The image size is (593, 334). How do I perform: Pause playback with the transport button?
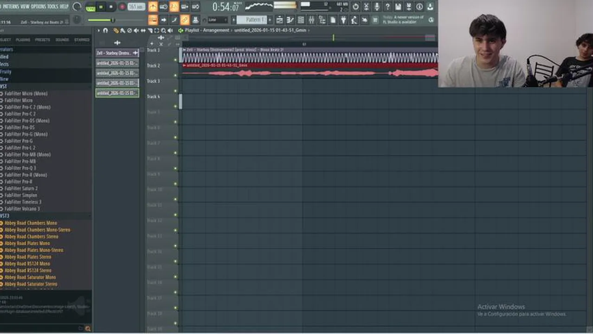click(101, 7)
